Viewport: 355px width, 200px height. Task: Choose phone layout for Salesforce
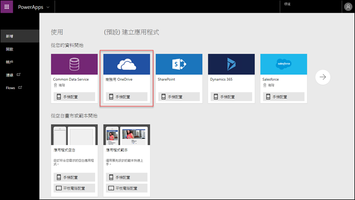284,97
